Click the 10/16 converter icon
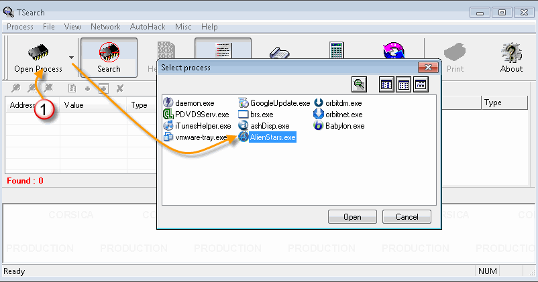 394,50
